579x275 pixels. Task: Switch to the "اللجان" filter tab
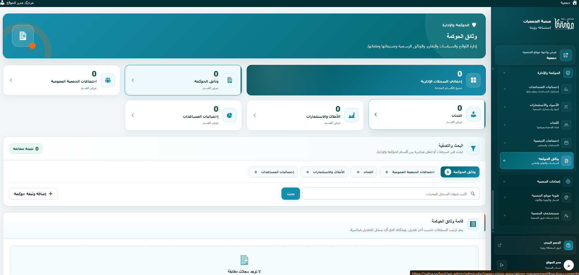click(364, 172)
